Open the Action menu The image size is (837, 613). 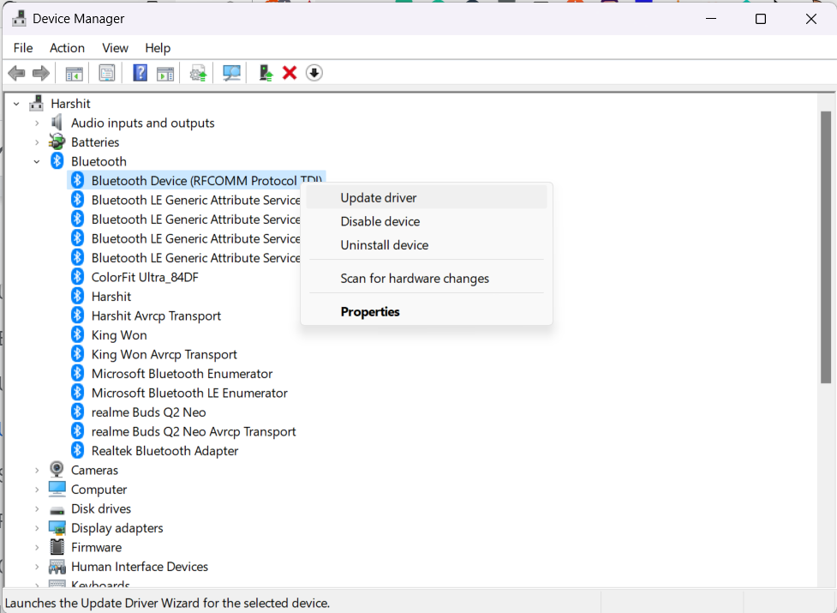(x=67, y=48)
